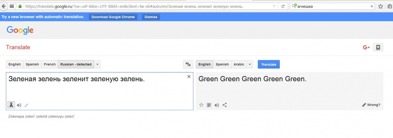Select all translated text icon
393x138 pixels.
click(209, 105)
